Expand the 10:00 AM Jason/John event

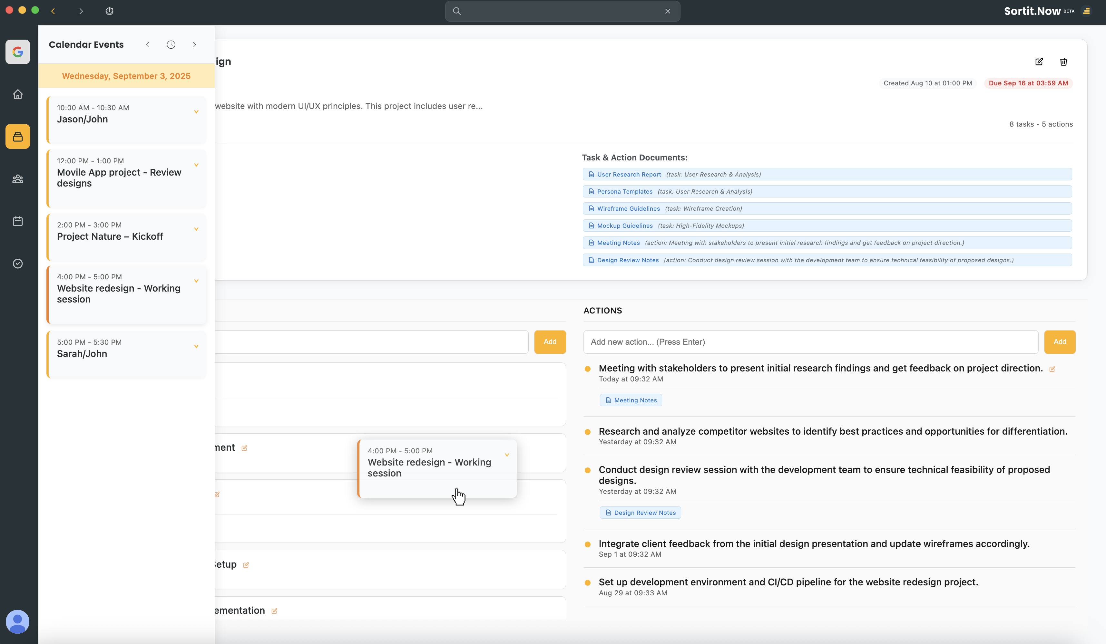tap(196, 112)
